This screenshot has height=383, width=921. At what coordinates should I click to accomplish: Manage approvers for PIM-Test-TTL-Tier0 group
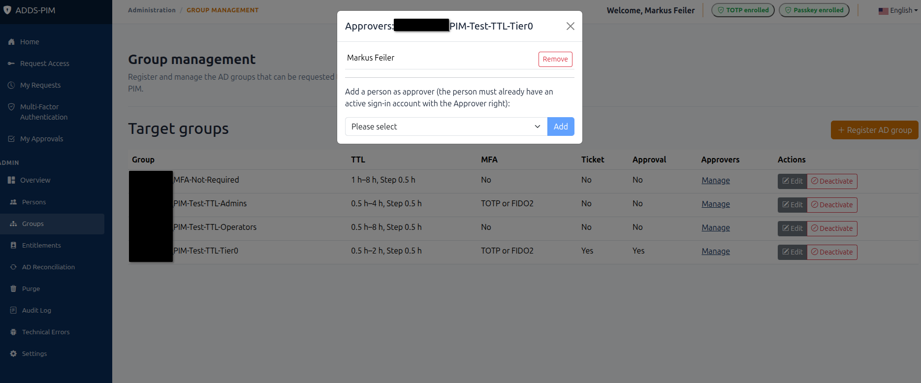coord(716,251)
